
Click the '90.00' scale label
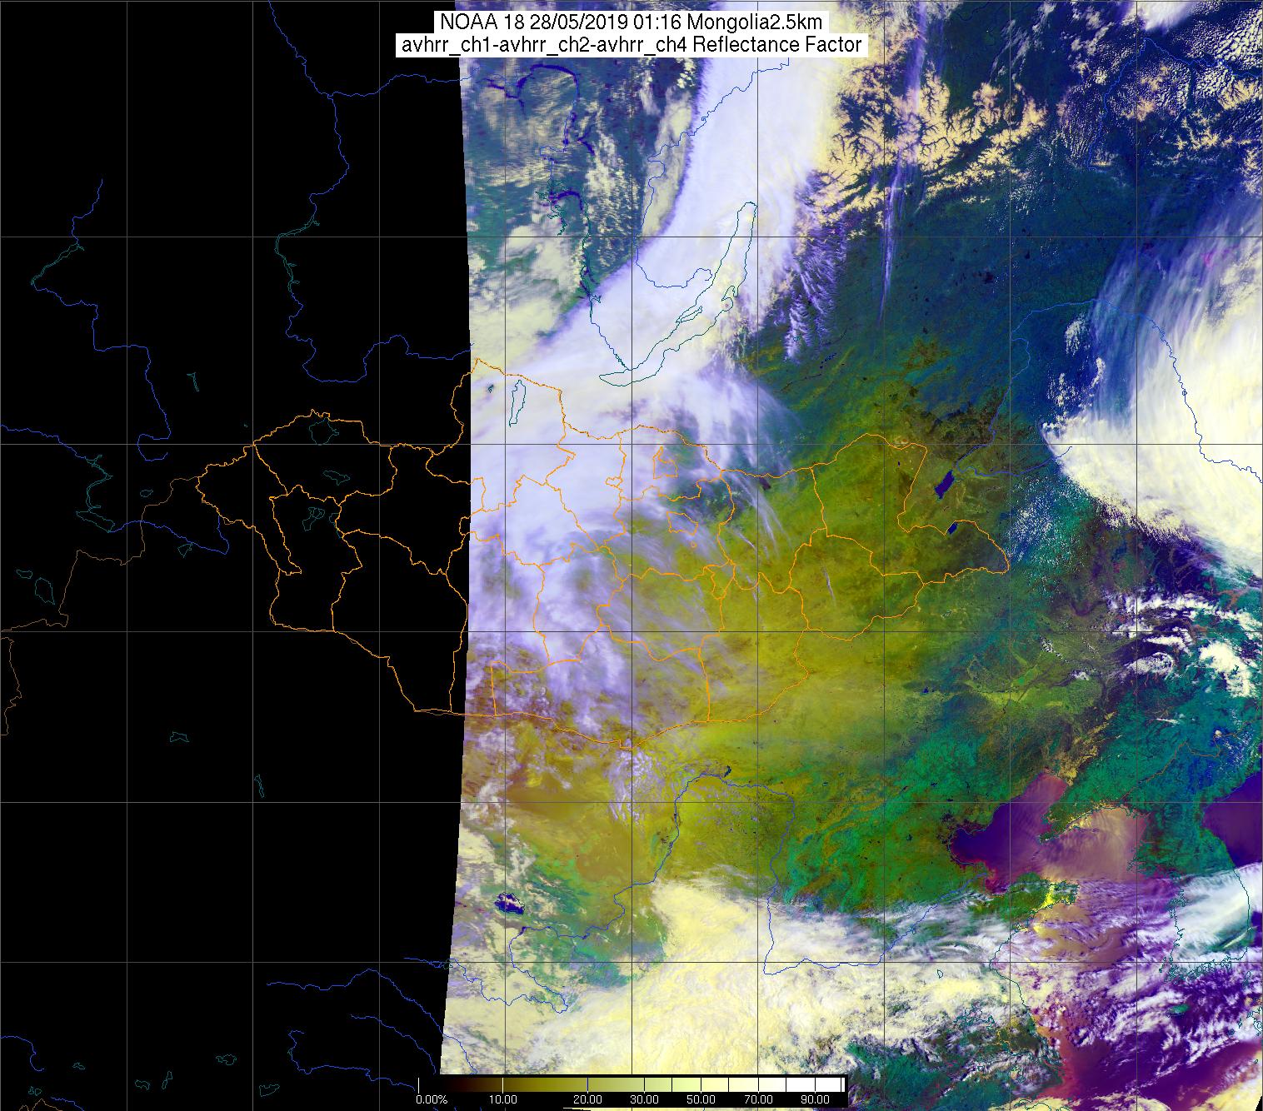(814, 1100)
